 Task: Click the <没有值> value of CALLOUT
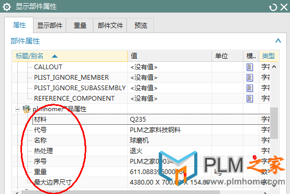point(144,67)
